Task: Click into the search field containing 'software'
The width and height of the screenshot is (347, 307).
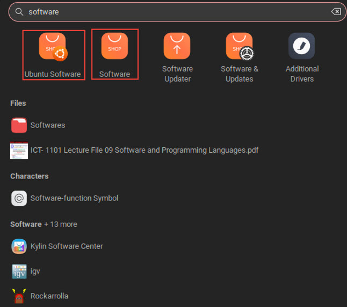Action: click(x=177, y=12)
